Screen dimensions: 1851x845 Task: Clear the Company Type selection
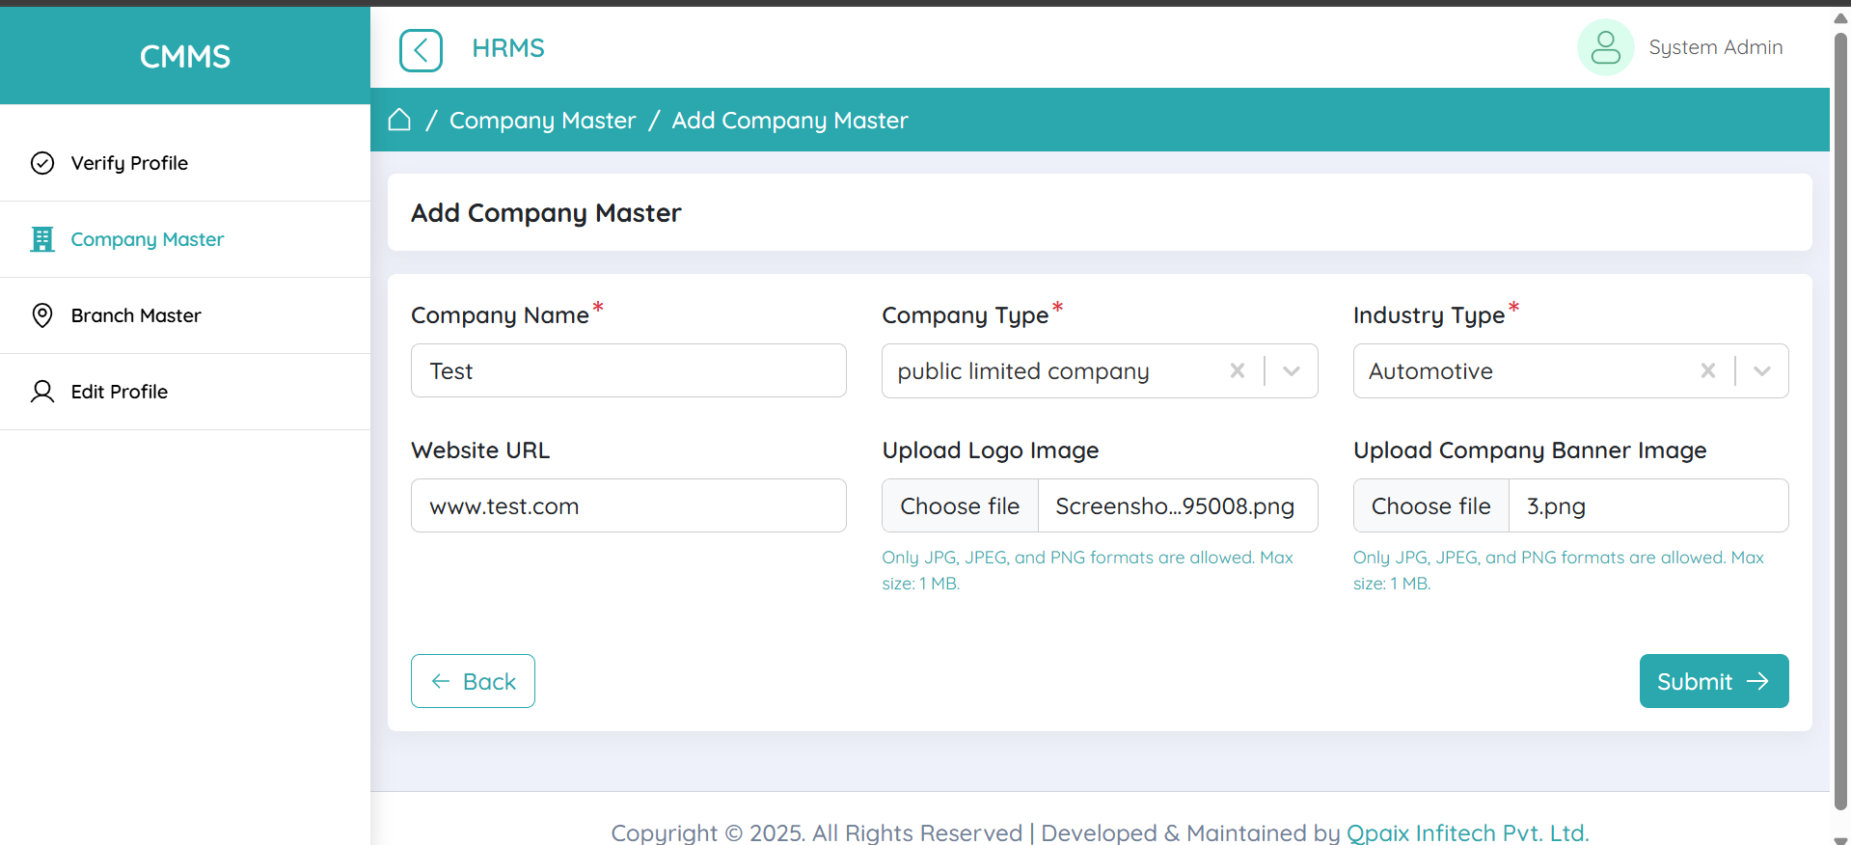pos(1238,370)
